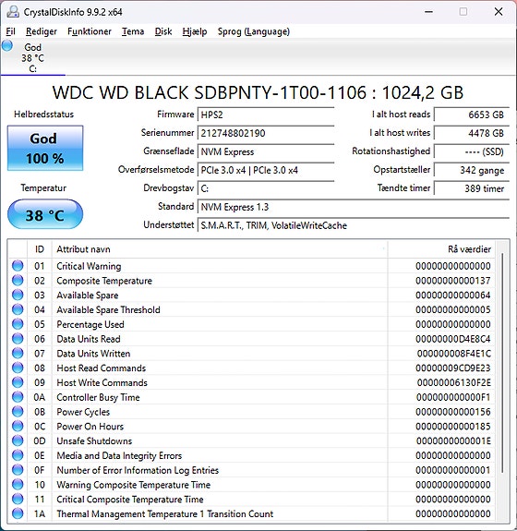
Task: Click the orb for Media and Data Integrity Errors
Action: coord(18,455)
